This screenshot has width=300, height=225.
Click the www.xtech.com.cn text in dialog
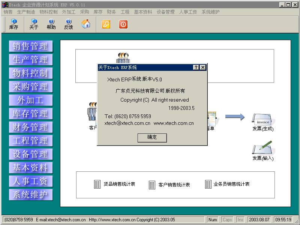coord(174,123)
